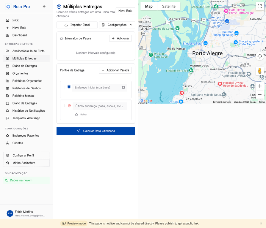The width and height of the screenshot is (266, 228).
Task: Zoom in on the map
Action: (259, 86)
